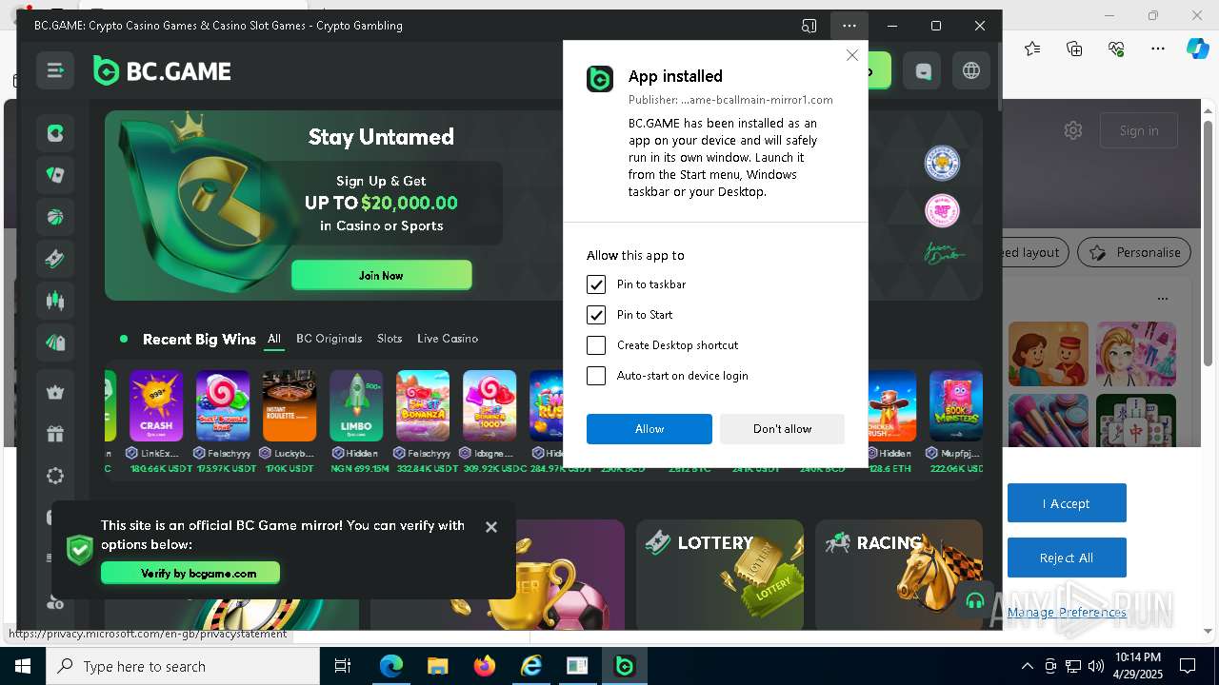The image size is (1219, 685).
Task: Click the BC.GAME logo
Action: coord(162,71)
